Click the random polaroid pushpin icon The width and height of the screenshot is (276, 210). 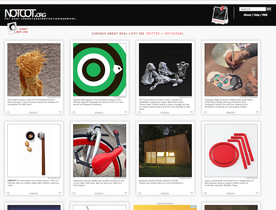220,15
